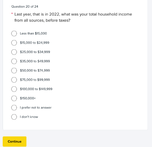Viewport: 152px width, 147px height.
Task: Choose the $50,000 to $74,999 radio button
Action: [x=14, y=71]
